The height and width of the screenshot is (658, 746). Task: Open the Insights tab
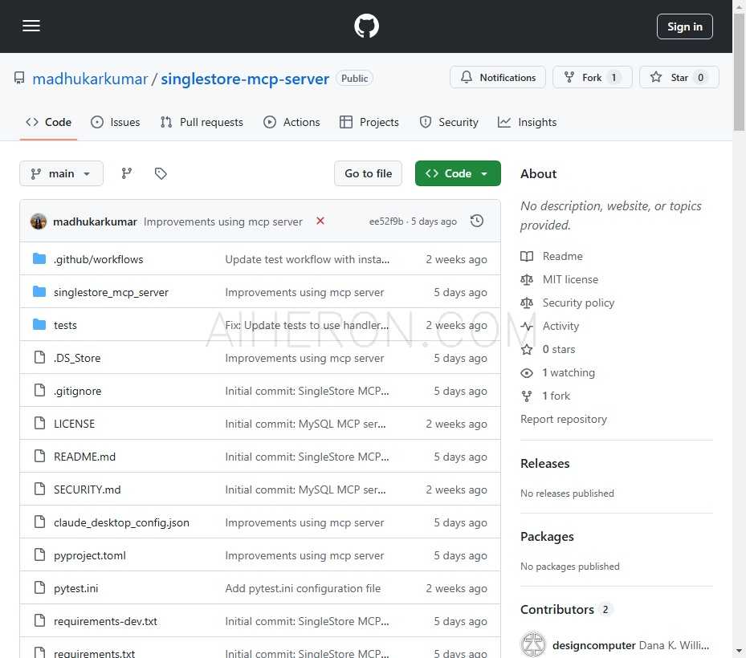click(x=527, y=122)
